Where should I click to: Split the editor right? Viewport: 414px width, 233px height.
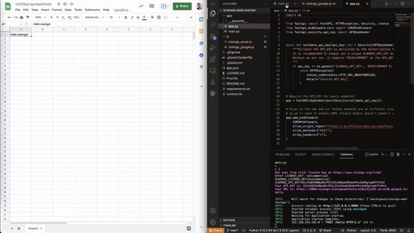click(402, 4)
